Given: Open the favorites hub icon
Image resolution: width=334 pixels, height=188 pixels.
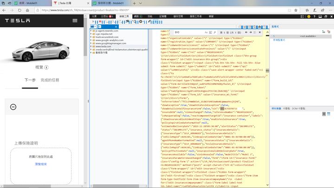Looking at the screenshot, I should 307,10.
